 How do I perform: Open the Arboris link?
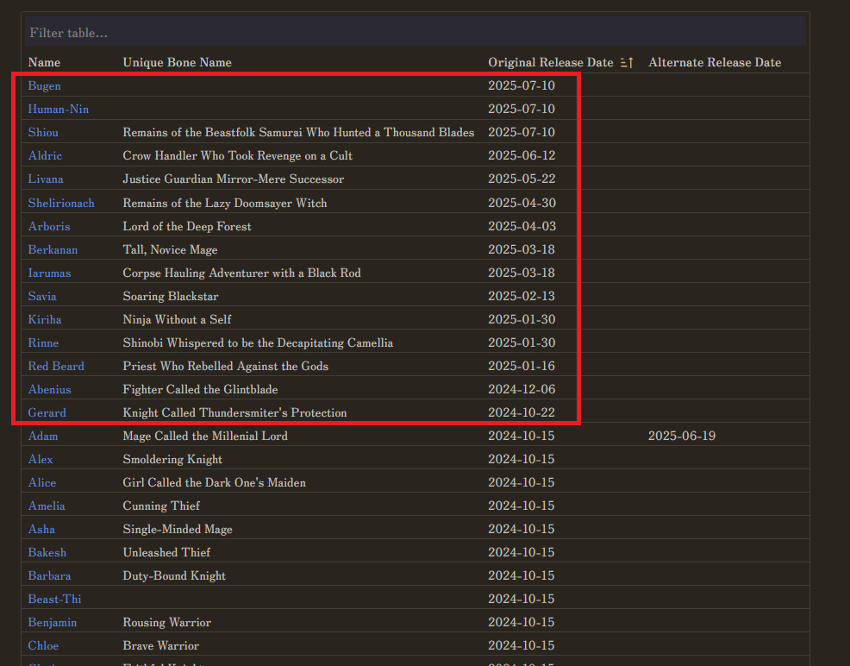pyautogui.click(x=49, y=226)
